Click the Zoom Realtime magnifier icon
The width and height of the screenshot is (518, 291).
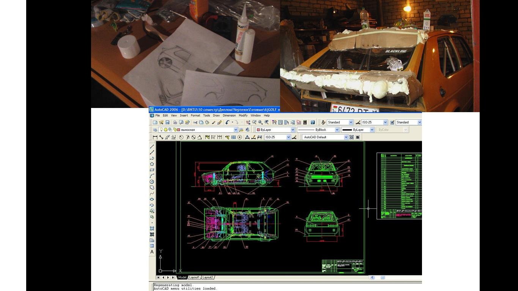pos(254,122)
